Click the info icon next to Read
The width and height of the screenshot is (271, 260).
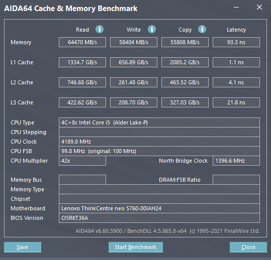(100, 29)
